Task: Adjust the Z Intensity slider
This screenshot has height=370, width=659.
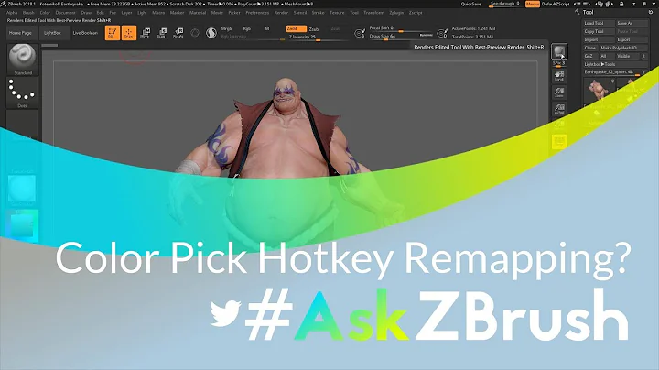Action: pos(318,38)
